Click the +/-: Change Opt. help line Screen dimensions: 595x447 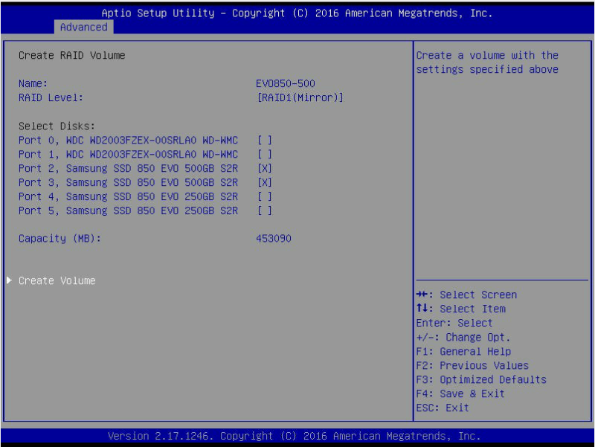(x=463, y=338)
